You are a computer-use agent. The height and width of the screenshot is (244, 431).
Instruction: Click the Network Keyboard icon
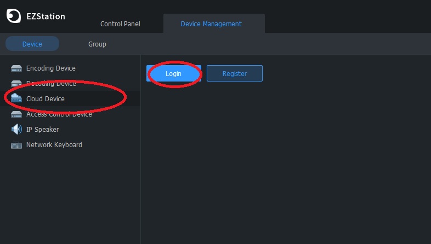click(16, 145)
